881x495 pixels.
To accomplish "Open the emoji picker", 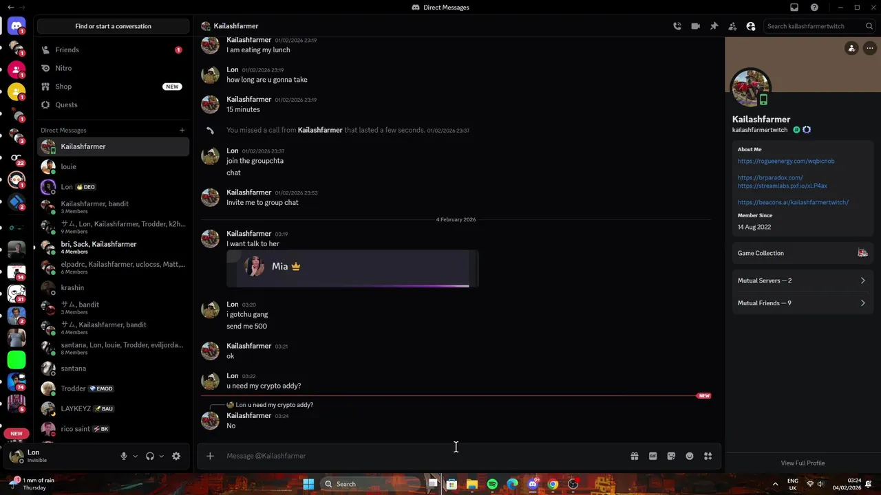I will 690,456.
